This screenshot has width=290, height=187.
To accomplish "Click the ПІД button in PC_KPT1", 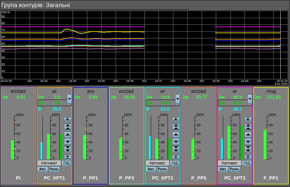I will [x=66, y=163].
